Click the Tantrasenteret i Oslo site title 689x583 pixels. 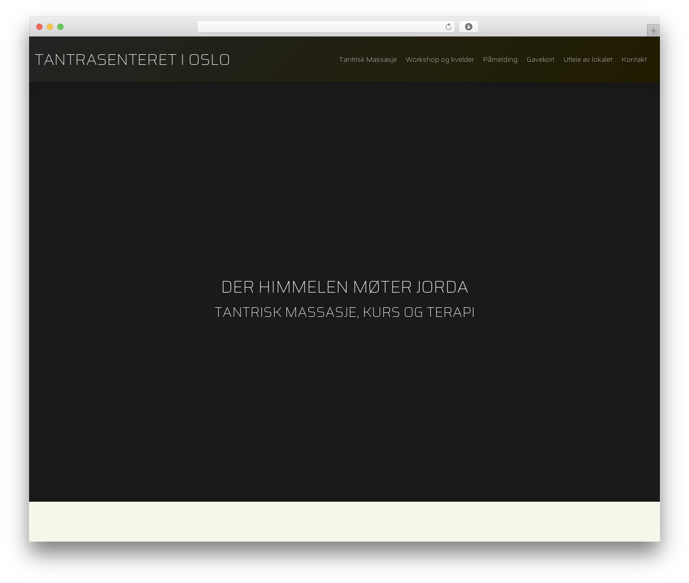[x=132, y=60]
